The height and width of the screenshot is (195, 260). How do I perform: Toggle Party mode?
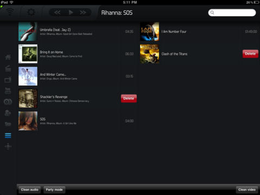tap(54, 190)
